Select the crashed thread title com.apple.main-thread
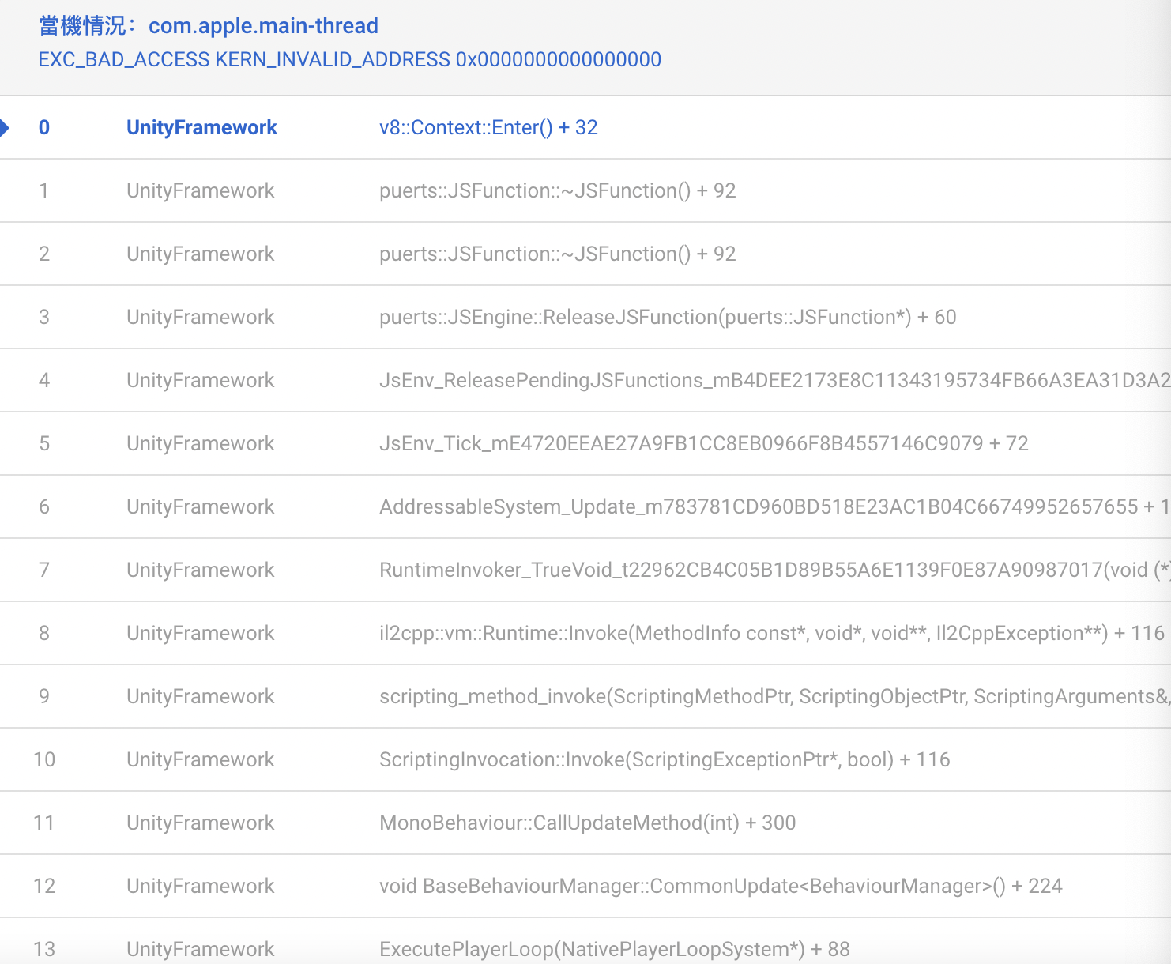The height and width of the screenshot is (964, 1171). pyautogui.click(x=263, y=26)
